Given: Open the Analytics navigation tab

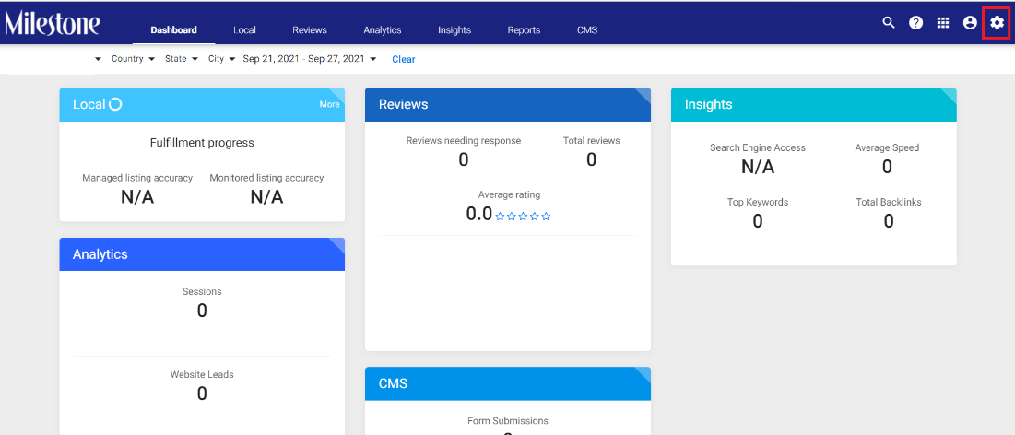Looking at the screenshot, I should 383,29.
